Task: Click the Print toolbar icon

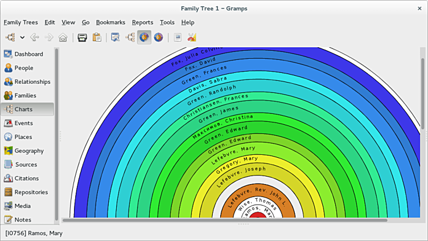Action: pos(83,38)
